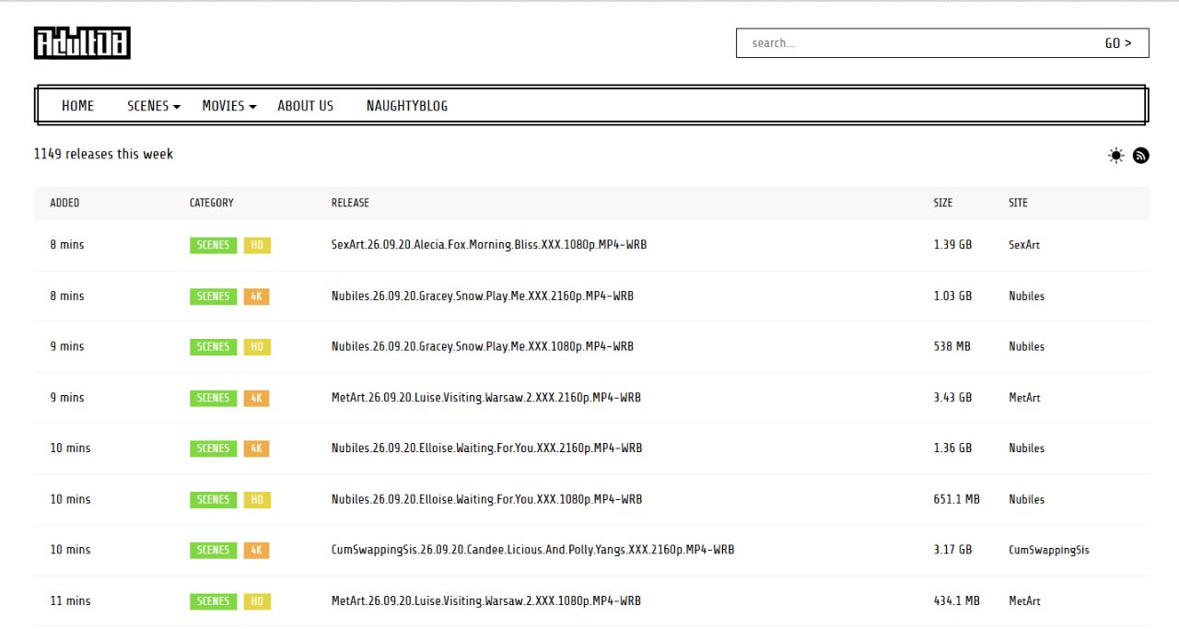Click HD tag in Elloise.Waiting.For.You 1080p row
Viewport: 1179px width, 629px height.
(x=257, y=499)
